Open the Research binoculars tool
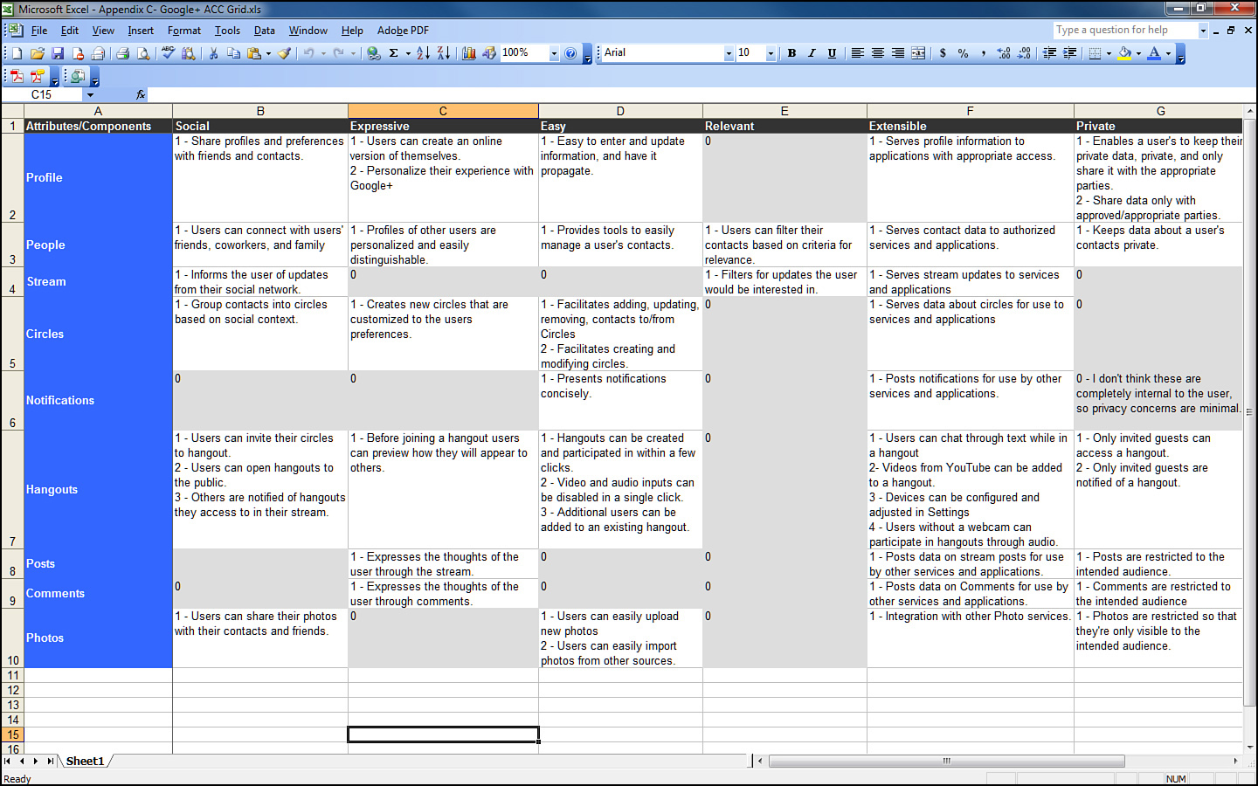1258x786 pixels. pos(189,53)
